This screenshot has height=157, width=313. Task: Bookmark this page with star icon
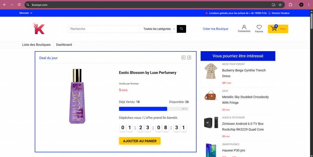click(280, 5)
